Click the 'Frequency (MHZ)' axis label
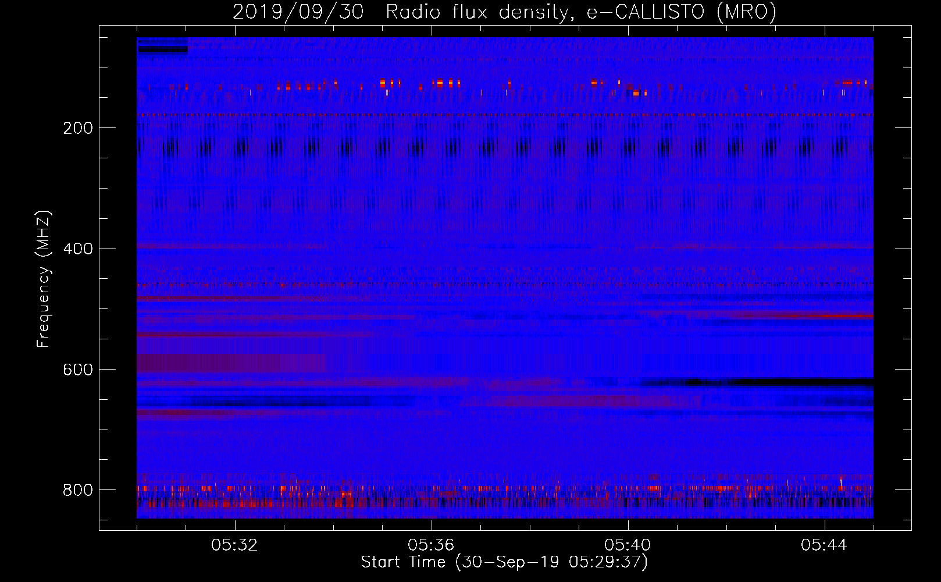This screenshot has height=582, width=941. click(x=44, y=279)
